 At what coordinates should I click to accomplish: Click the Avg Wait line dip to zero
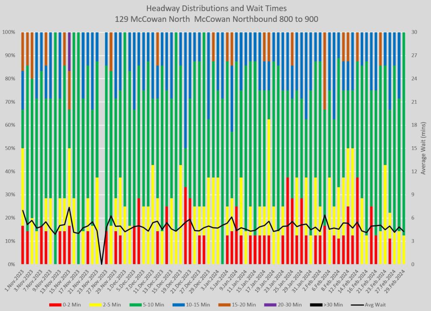101,264
